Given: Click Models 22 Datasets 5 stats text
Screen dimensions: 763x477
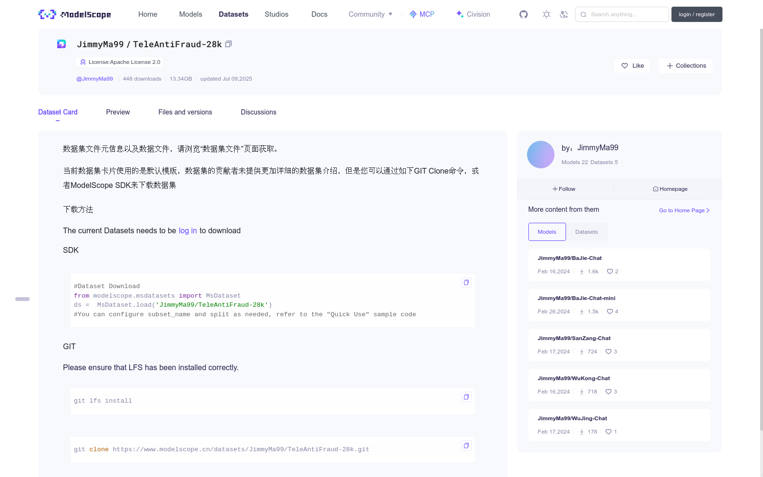Looking at the screenshot, I should coord(589,162).
